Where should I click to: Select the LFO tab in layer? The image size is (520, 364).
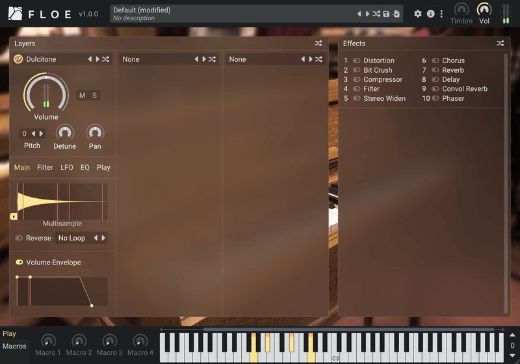coord(67,167)
